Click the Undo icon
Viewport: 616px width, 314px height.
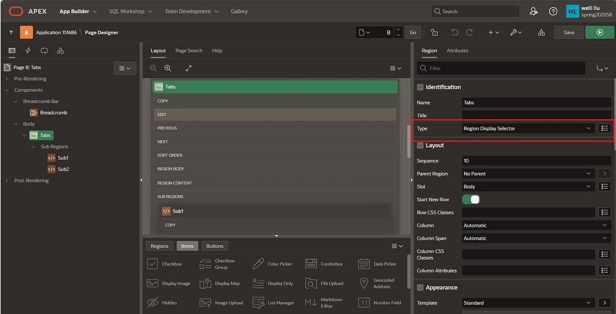[454, 32]
